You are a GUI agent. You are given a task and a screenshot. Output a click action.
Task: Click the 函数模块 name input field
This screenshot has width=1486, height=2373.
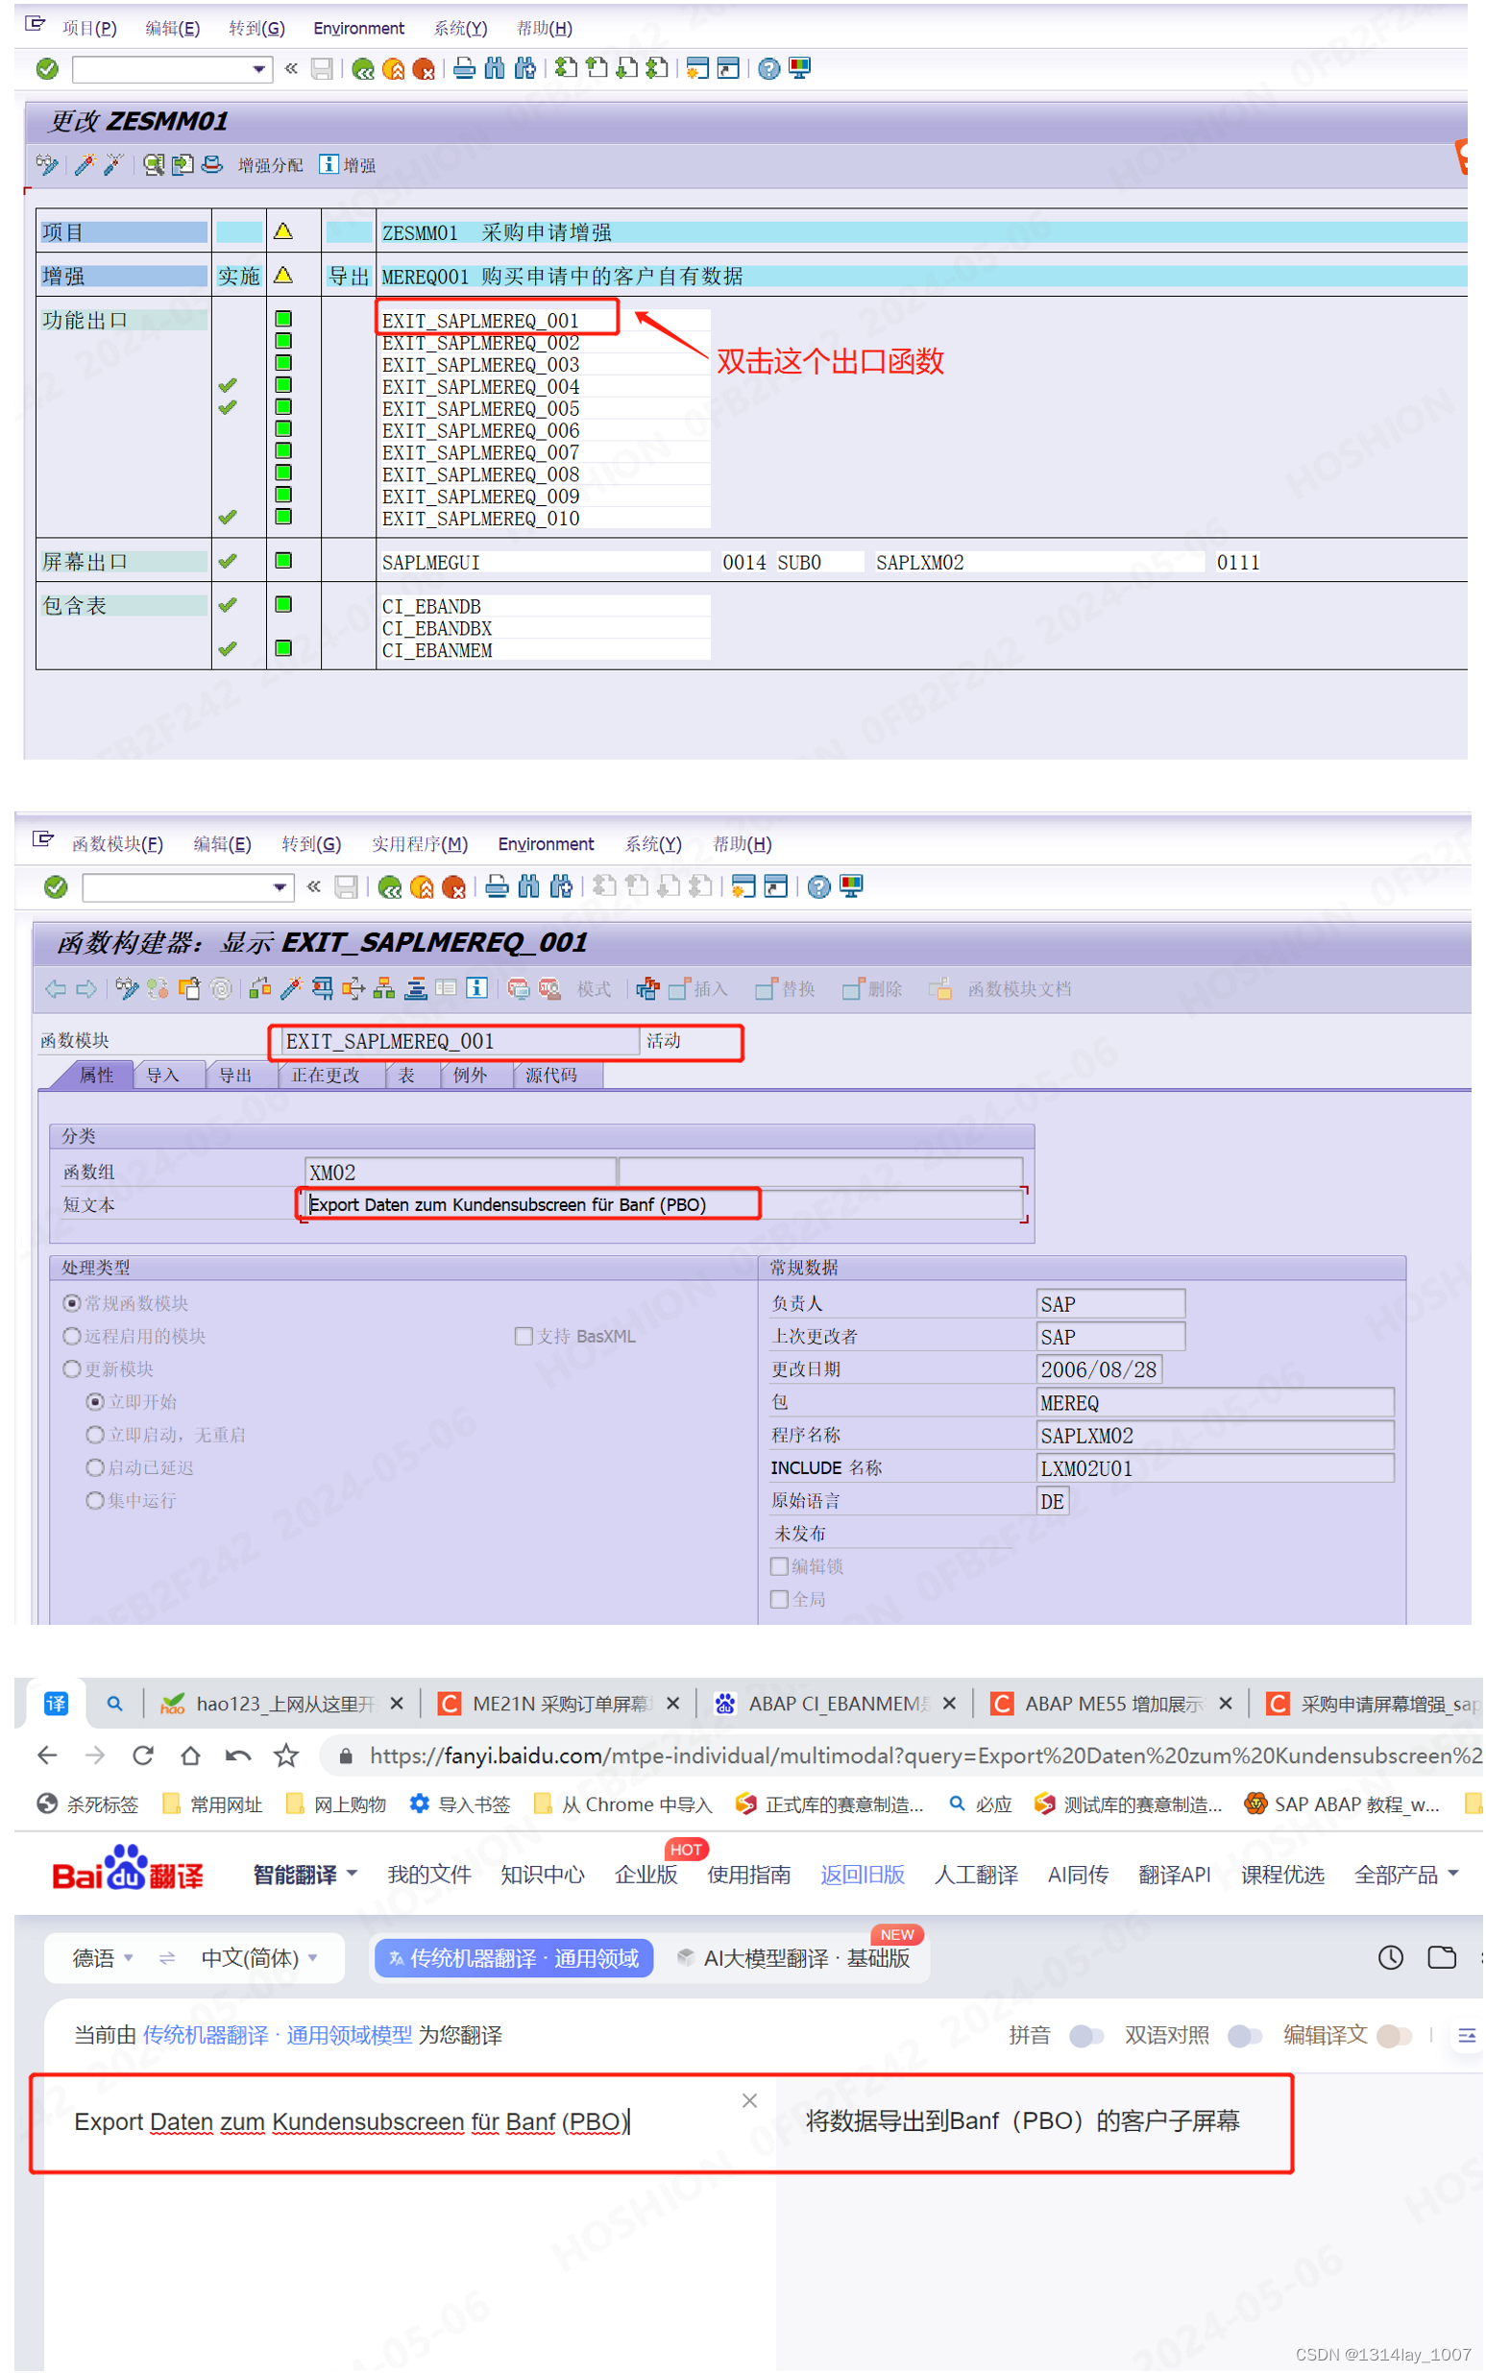tap(460, 1042)
